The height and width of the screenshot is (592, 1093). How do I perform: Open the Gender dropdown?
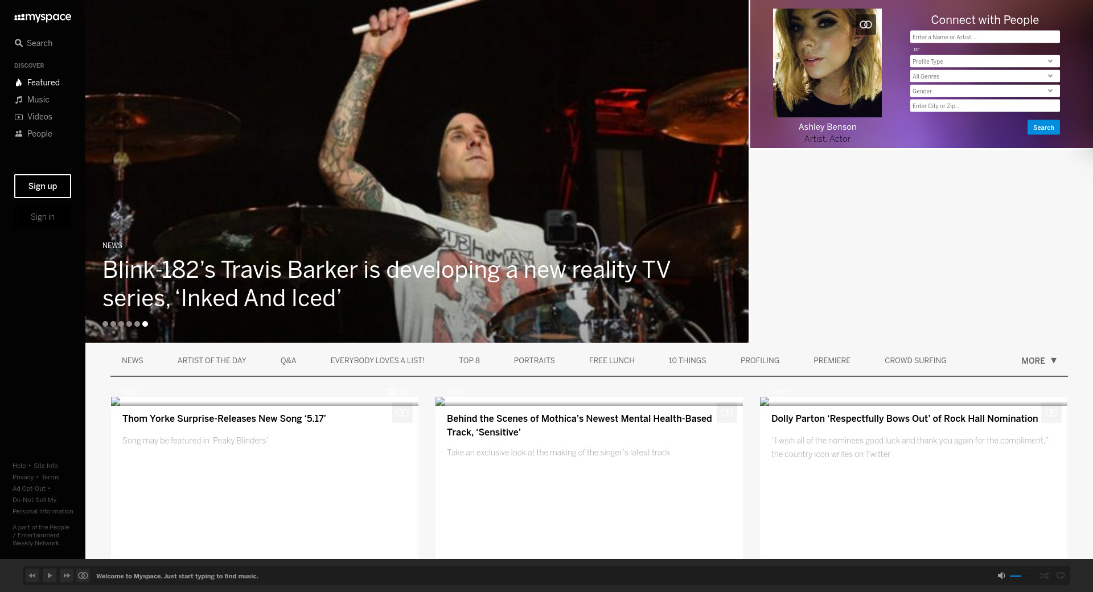[x=984, y=91]
